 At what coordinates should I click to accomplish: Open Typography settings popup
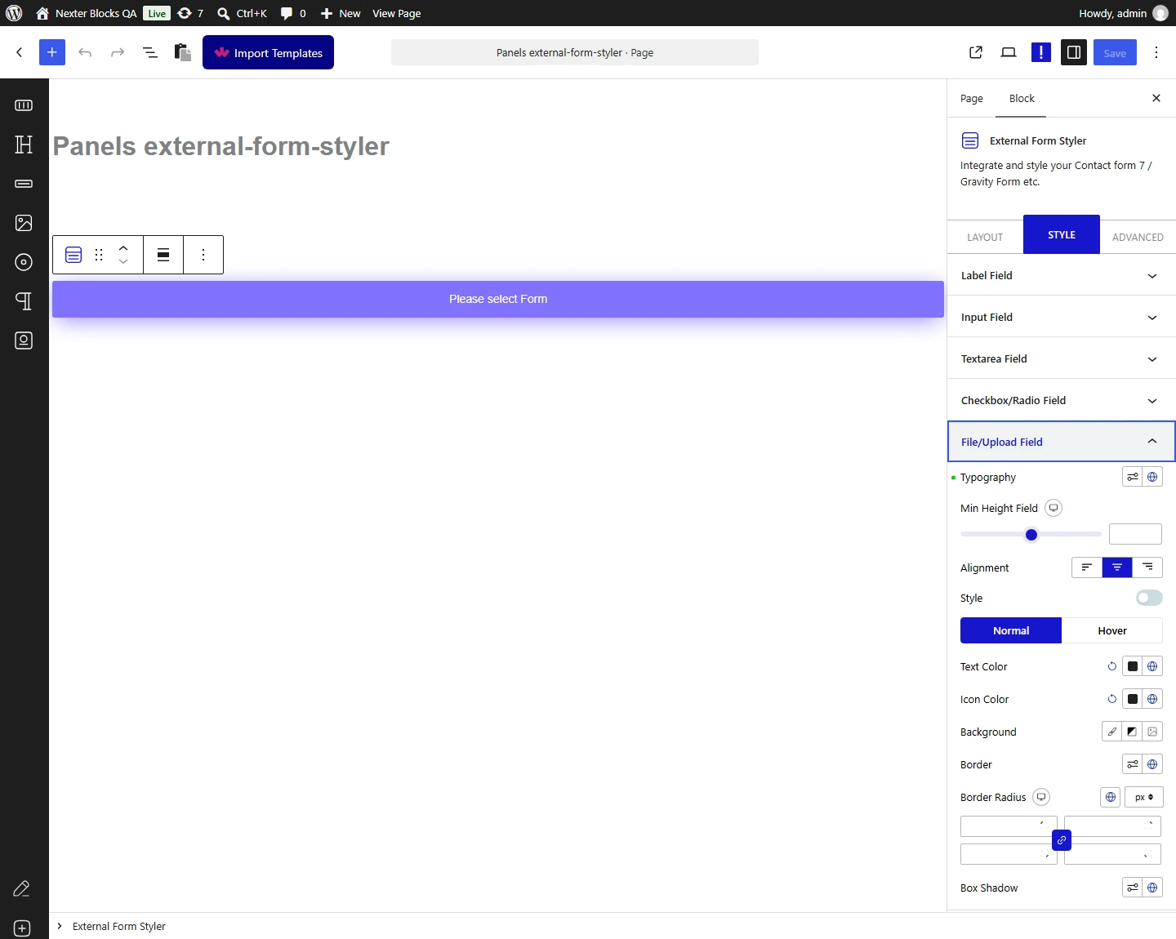click(x=1133, y=477)
